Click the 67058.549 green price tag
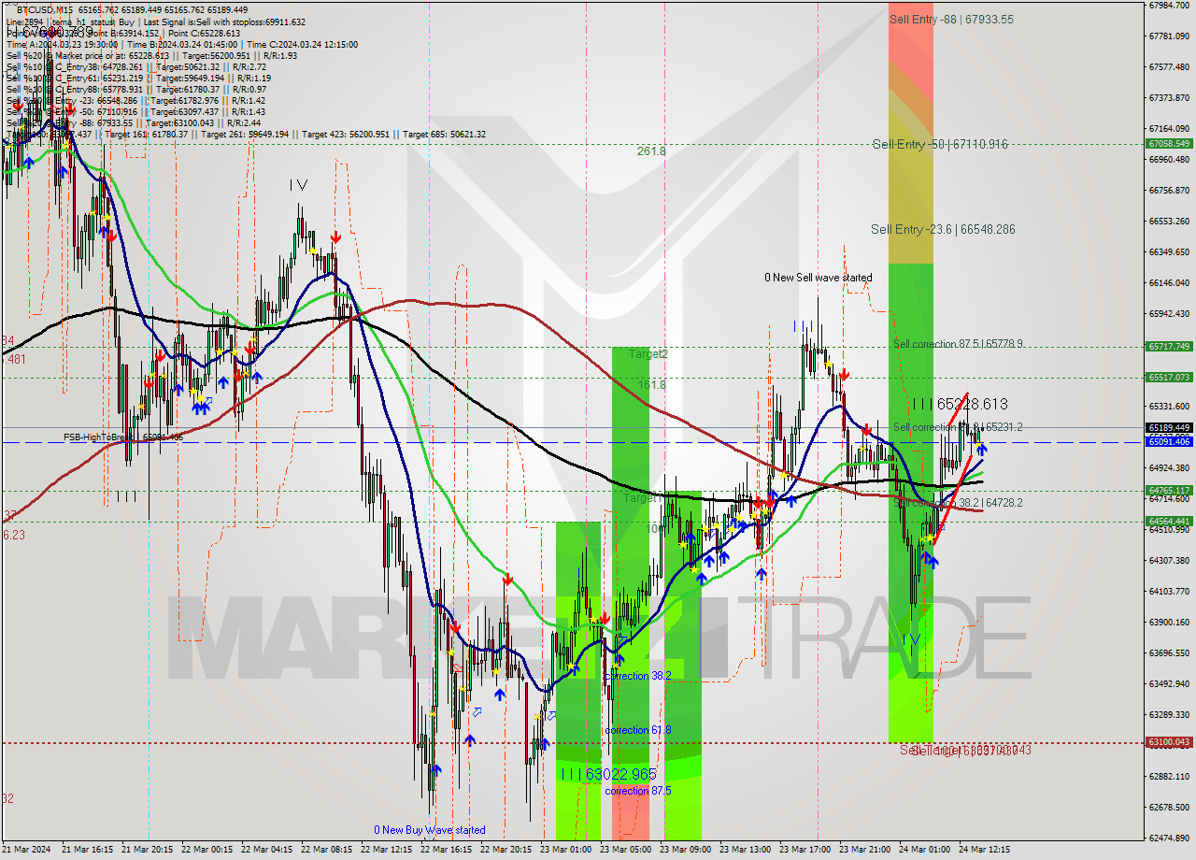The height and width of the screenshot is (860, 1196). click(1168, 144)
